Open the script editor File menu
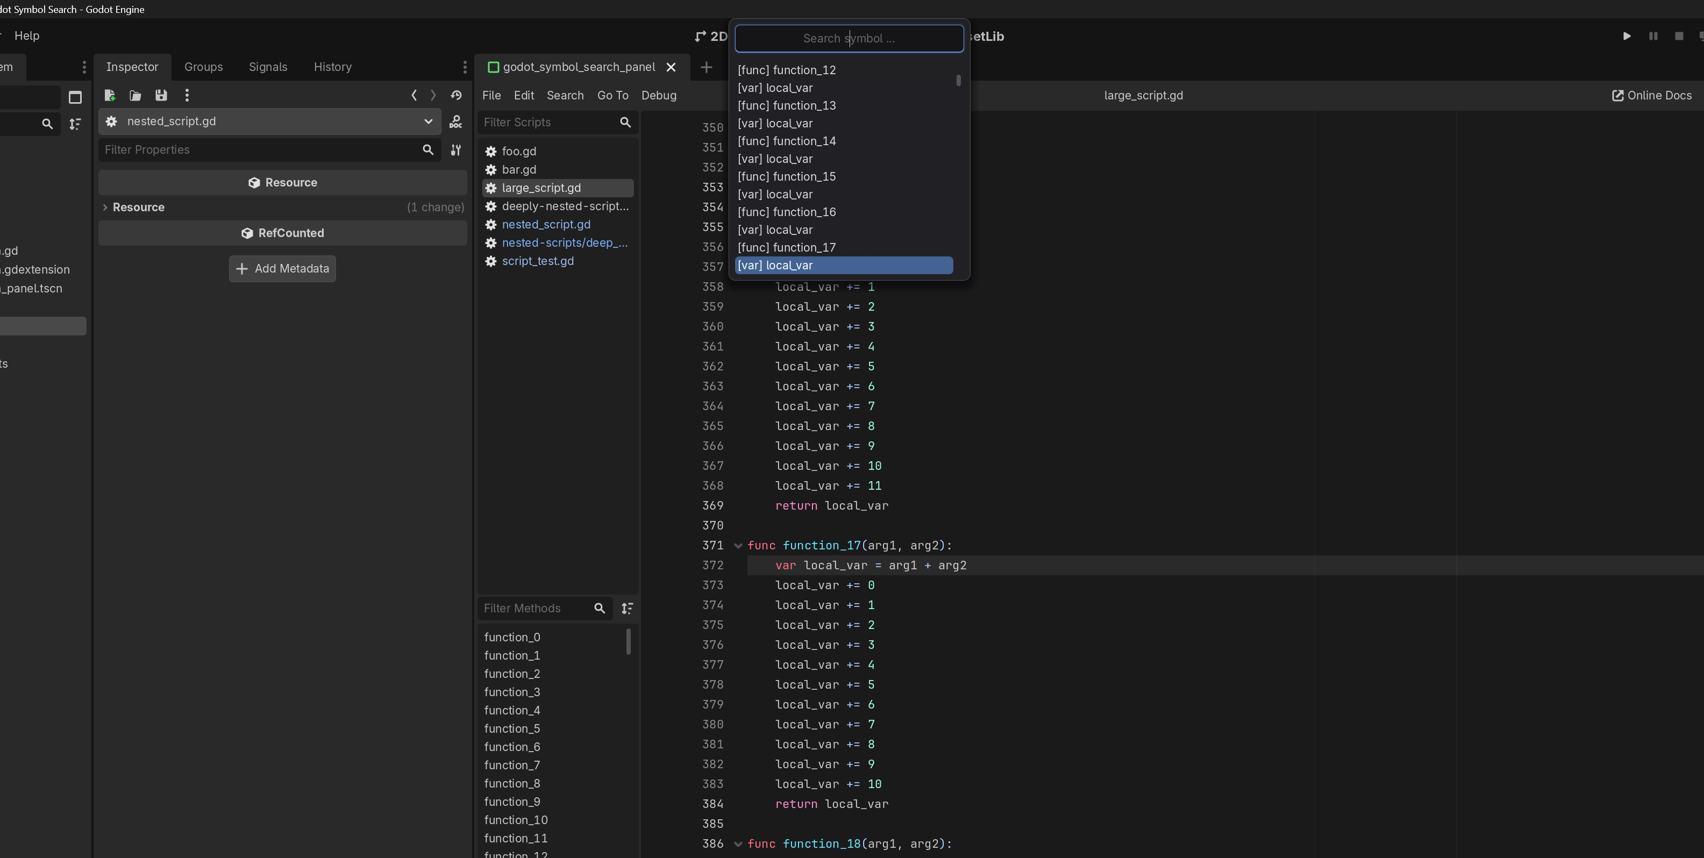The image size is (1704, 858). 491,95
